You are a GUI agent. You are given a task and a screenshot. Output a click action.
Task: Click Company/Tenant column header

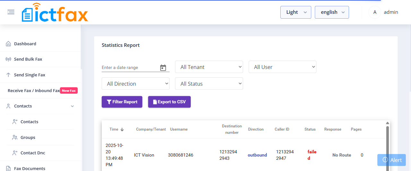pos(151,129)
